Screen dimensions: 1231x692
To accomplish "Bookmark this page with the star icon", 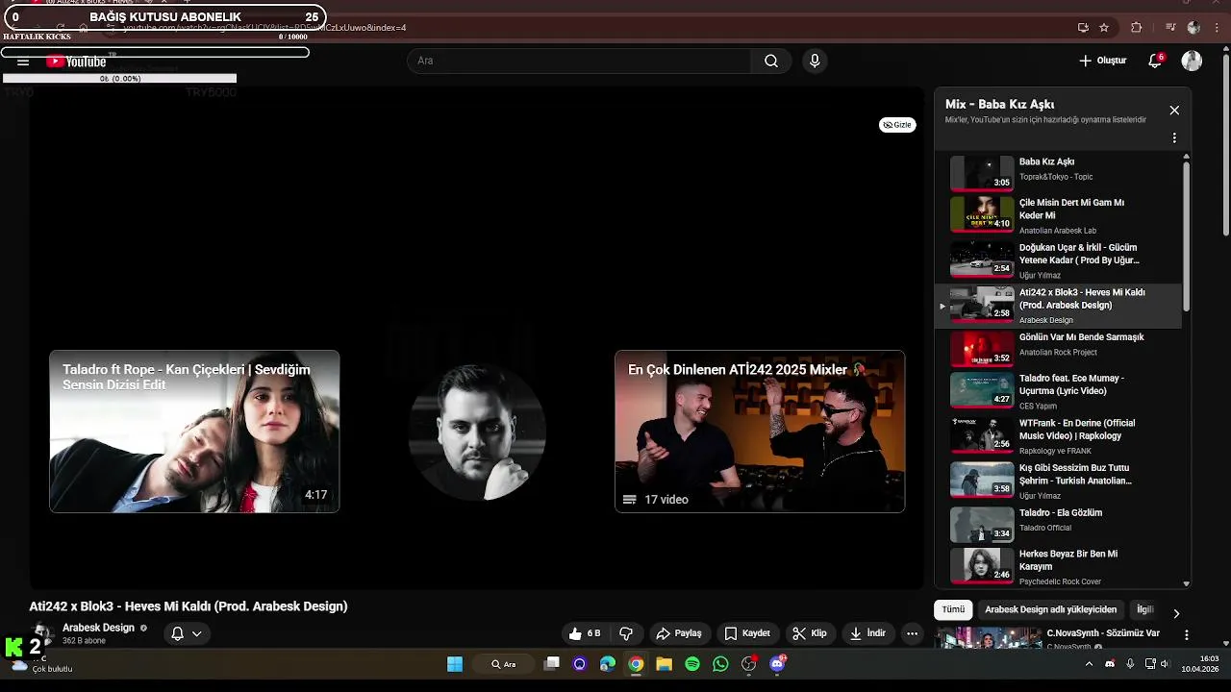I will pyautogui.click(x=1104, y=28).
